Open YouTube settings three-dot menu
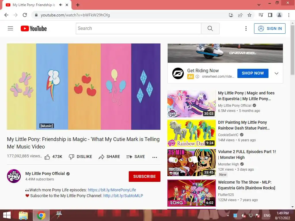Viewport: 295px width, 221px height. pos(246,28)
